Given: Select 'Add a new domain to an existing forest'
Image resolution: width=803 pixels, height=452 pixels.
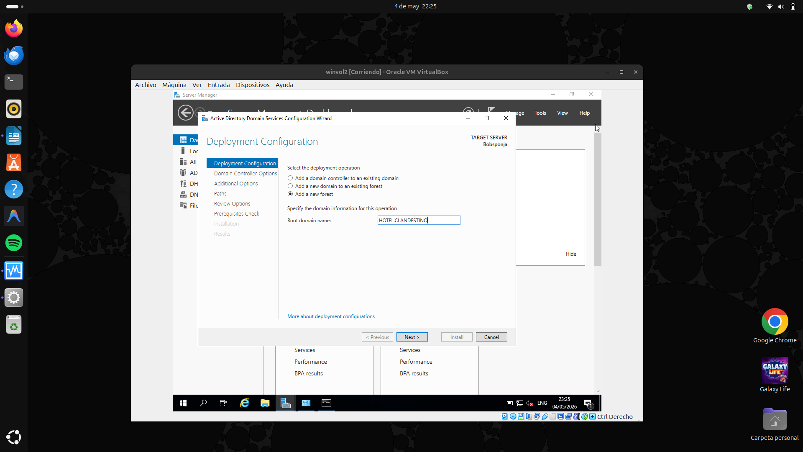Looking at the screenshot, I should 335,186.
